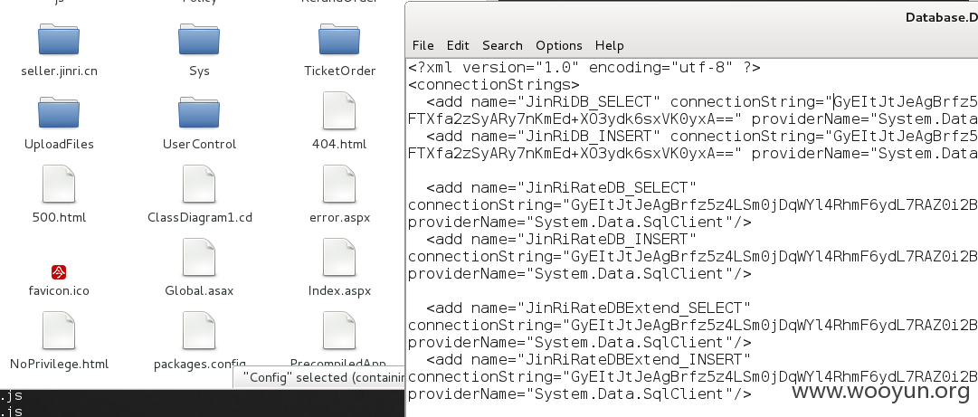Image resolution: width=978 pixels, height=417 pixels.
Task: Open the TicketOrder folder
Action: [339, 39]
